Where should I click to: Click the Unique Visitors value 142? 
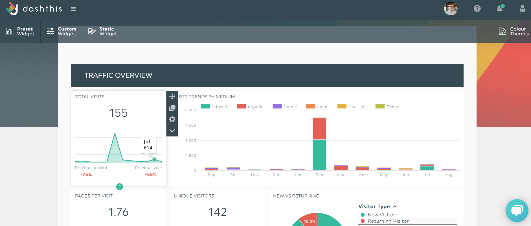[218, 212]
